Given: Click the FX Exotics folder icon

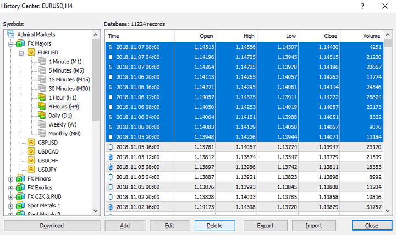Looking at the screenshot, I should [x=21, y=188].
